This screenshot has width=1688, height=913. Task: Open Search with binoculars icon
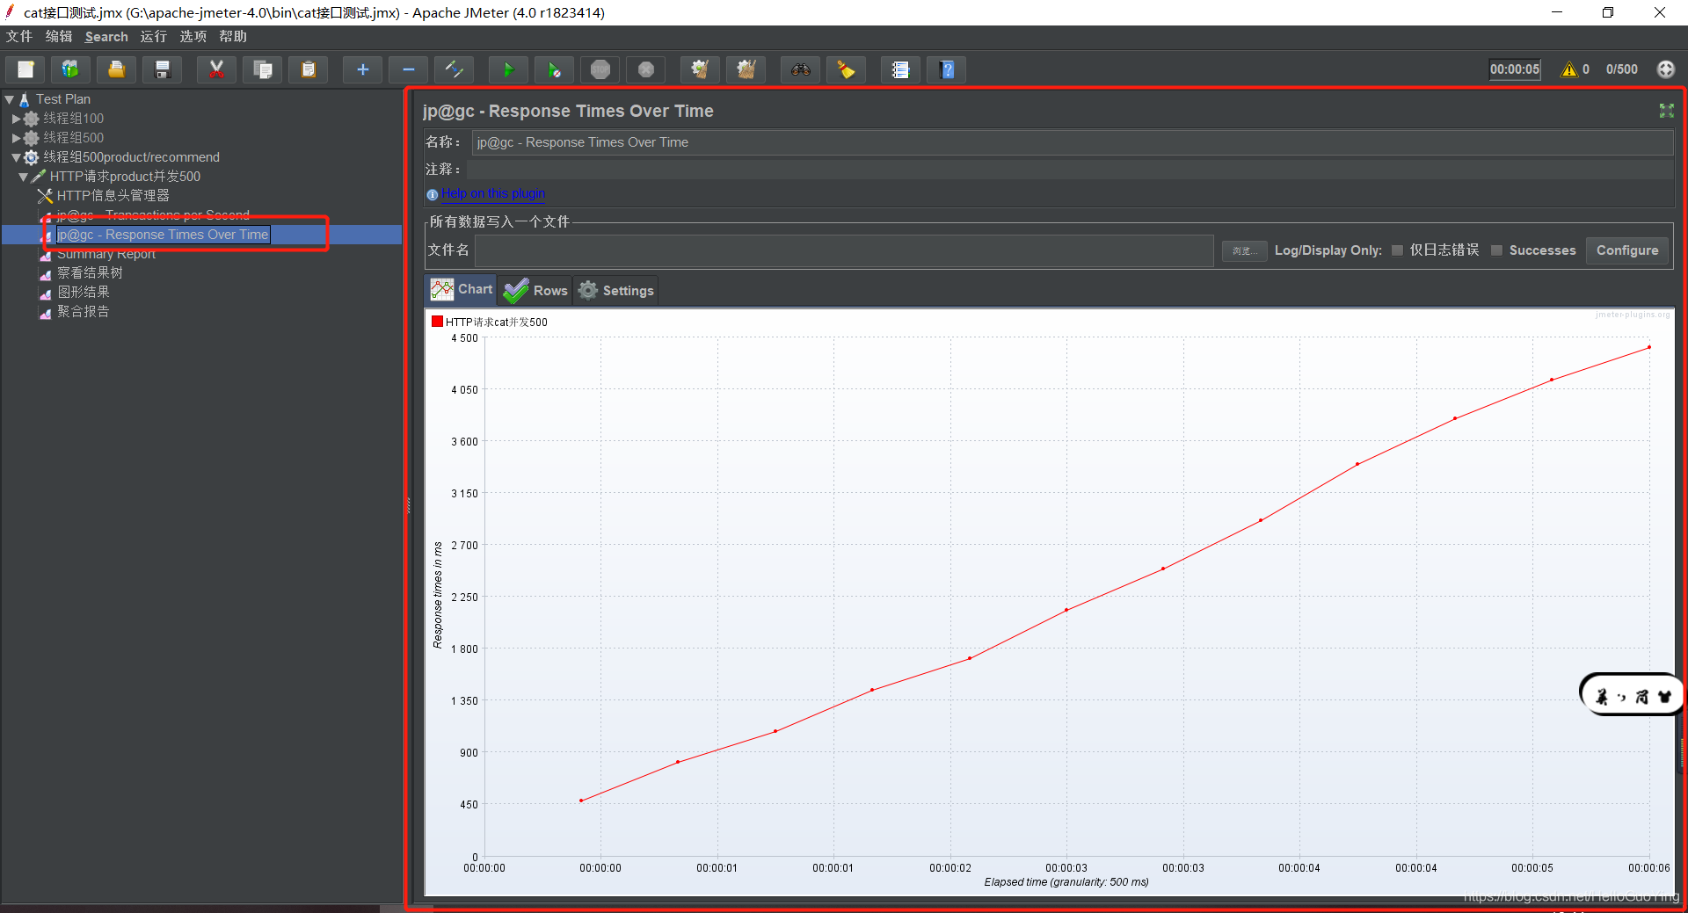pyautogui.click(x=800, y=69)
